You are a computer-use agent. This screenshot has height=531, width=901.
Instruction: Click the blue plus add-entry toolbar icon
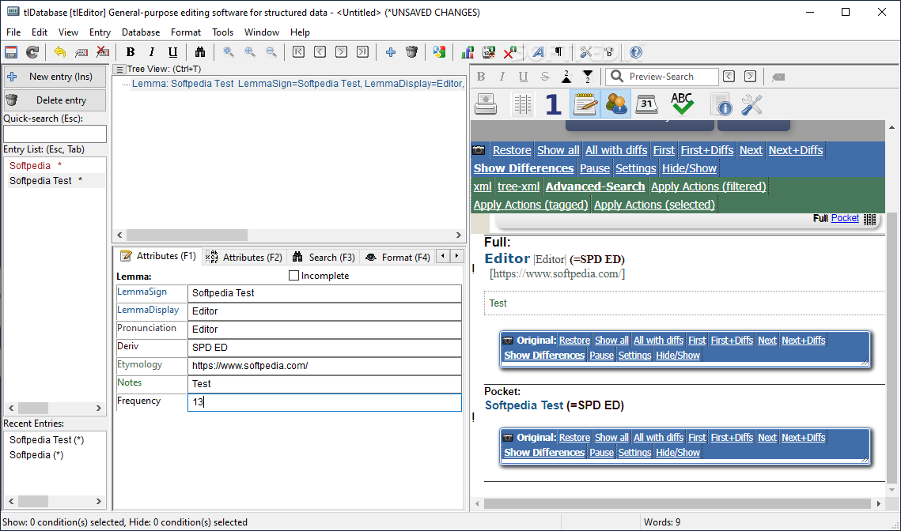391,52
